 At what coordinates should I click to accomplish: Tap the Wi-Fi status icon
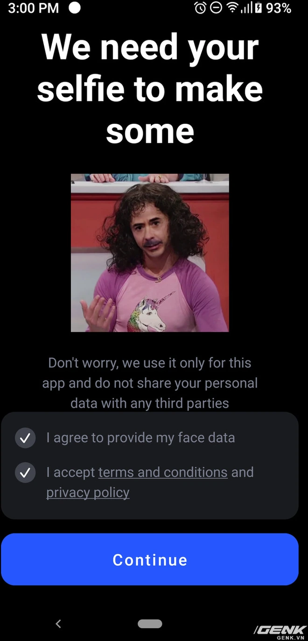tap(231, 8)
